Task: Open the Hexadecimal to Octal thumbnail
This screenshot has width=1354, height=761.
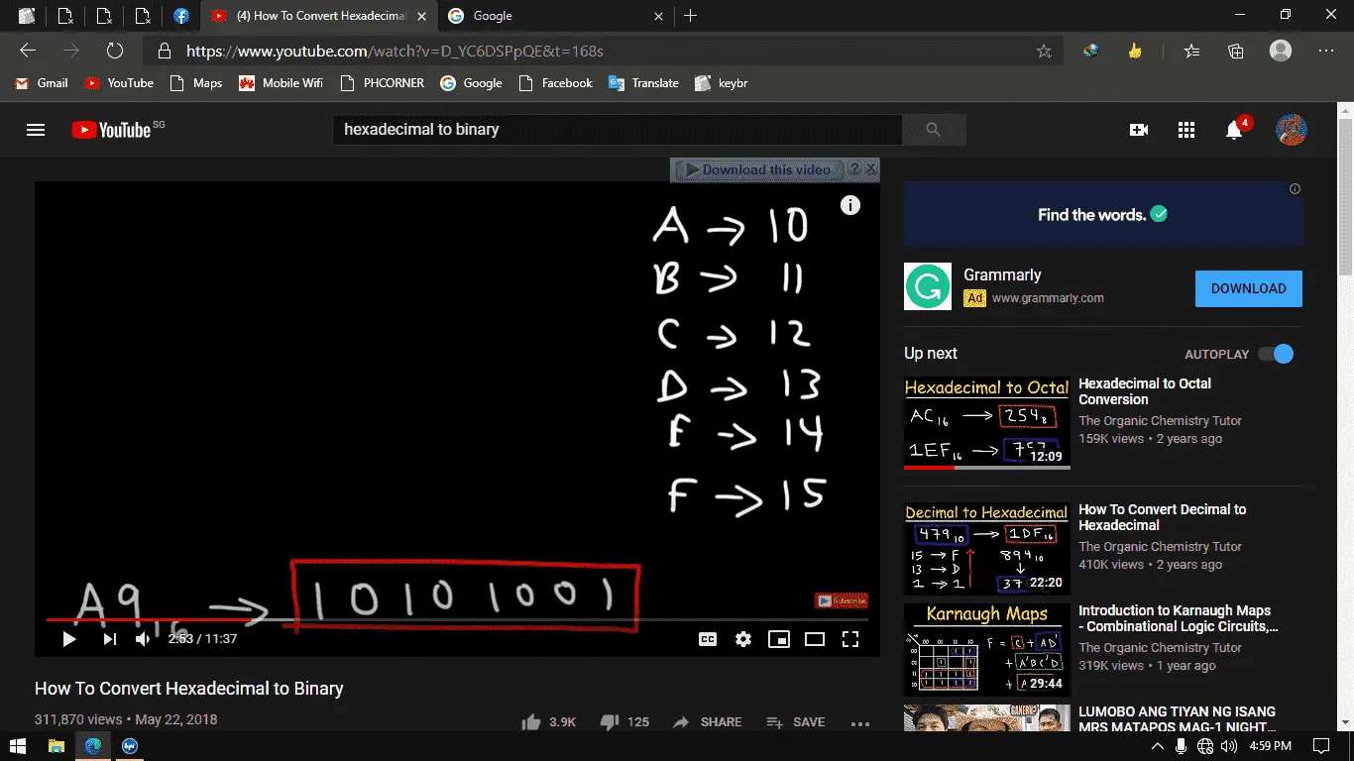Action: [x=987, y=423]
